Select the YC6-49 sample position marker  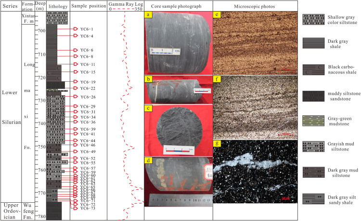coord(76,151)
